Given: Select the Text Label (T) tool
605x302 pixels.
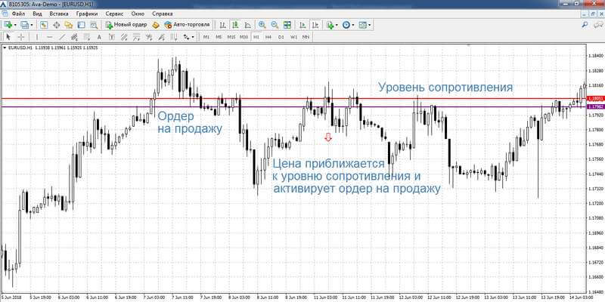Looking at the screenshot, I should tap(111, 37).
